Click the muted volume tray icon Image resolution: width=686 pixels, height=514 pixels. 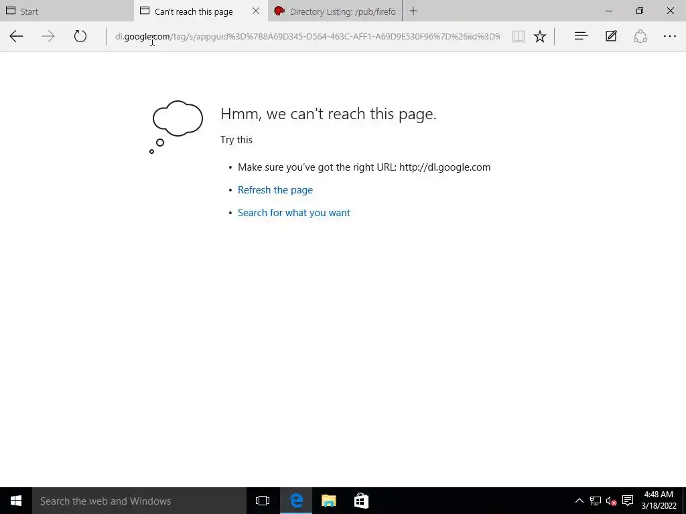611,501
